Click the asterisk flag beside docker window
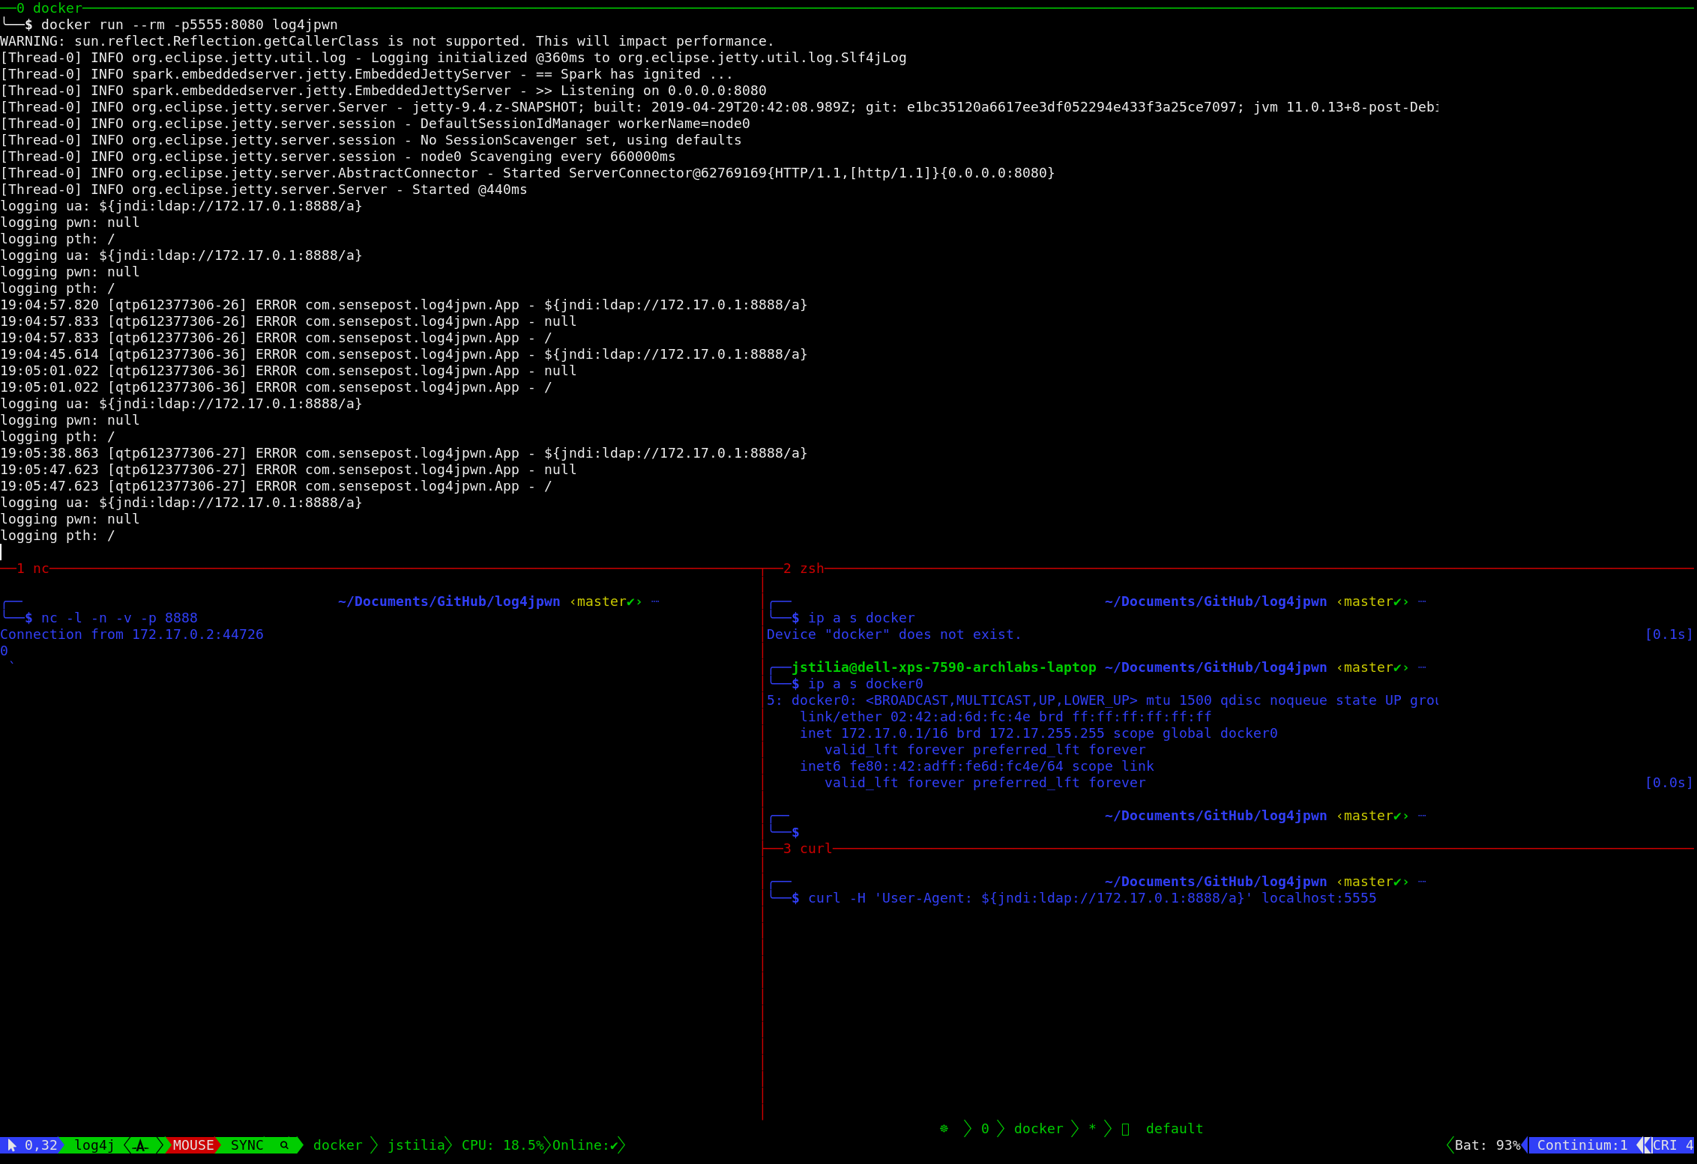The image size is (1697, 1164). pos(1092,1129)
